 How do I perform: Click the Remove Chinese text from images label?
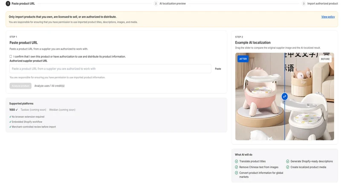click(x=259, y=167)
